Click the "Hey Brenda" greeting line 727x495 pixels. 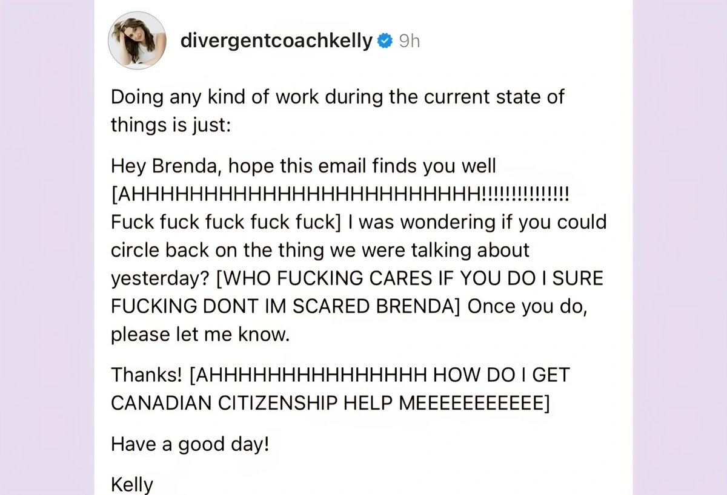(x=303, y=165)
